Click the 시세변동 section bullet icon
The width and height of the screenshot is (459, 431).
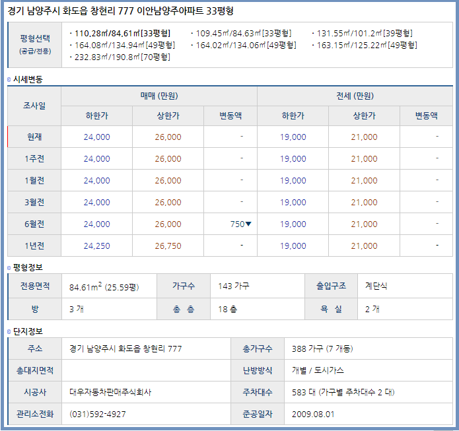pos(9,79)
